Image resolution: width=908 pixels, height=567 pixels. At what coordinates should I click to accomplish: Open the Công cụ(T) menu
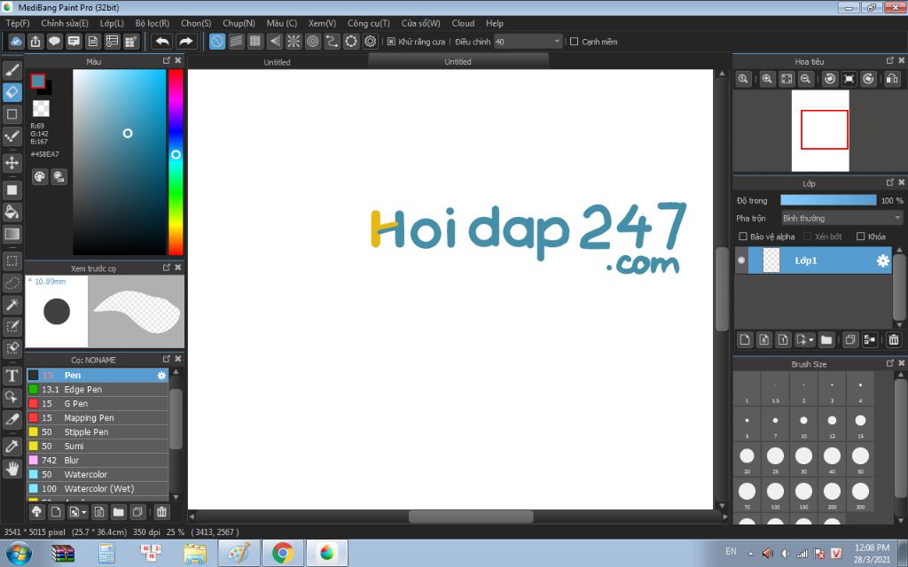coord(368,23)
